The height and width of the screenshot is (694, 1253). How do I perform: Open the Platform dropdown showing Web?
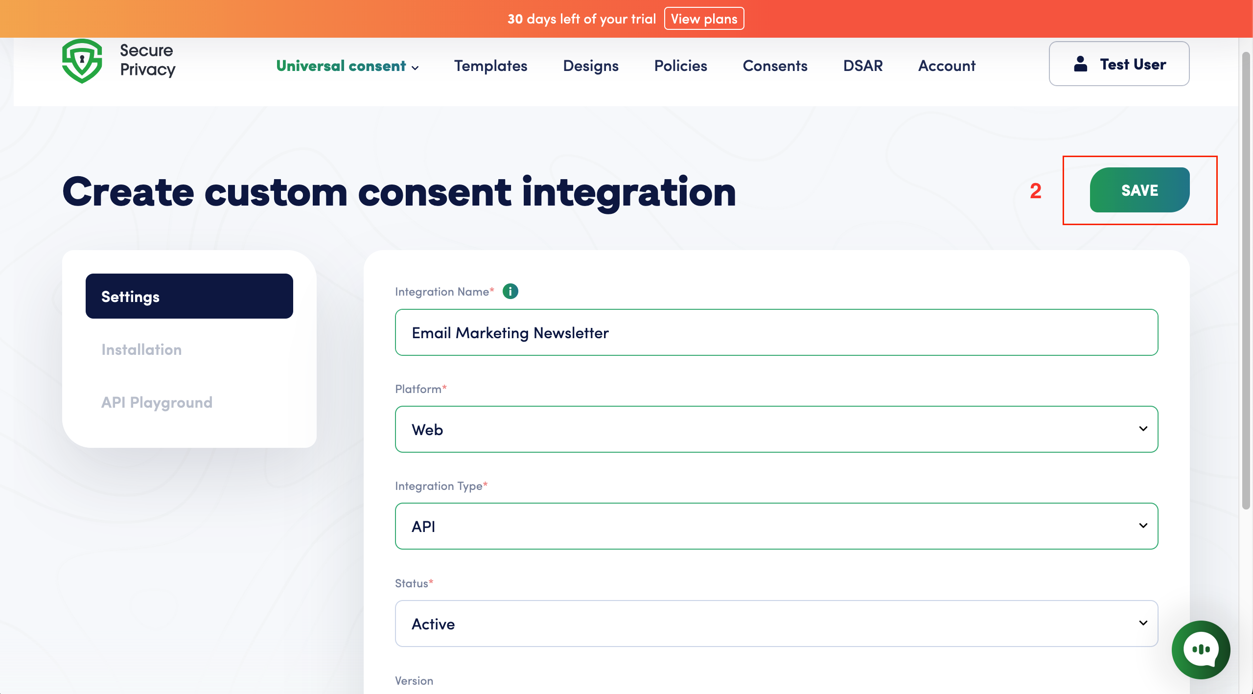pyautogui.click(x=776, y=429)
